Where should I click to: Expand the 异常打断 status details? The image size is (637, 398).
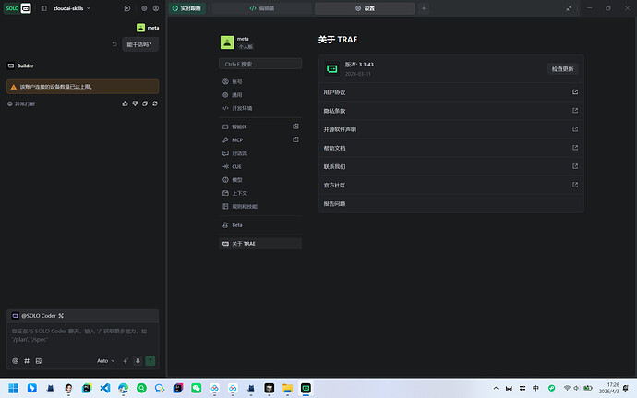[x=22, y=104]
